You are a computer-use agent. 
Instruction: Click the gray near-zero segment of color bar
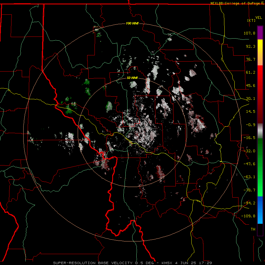(260, 131)
